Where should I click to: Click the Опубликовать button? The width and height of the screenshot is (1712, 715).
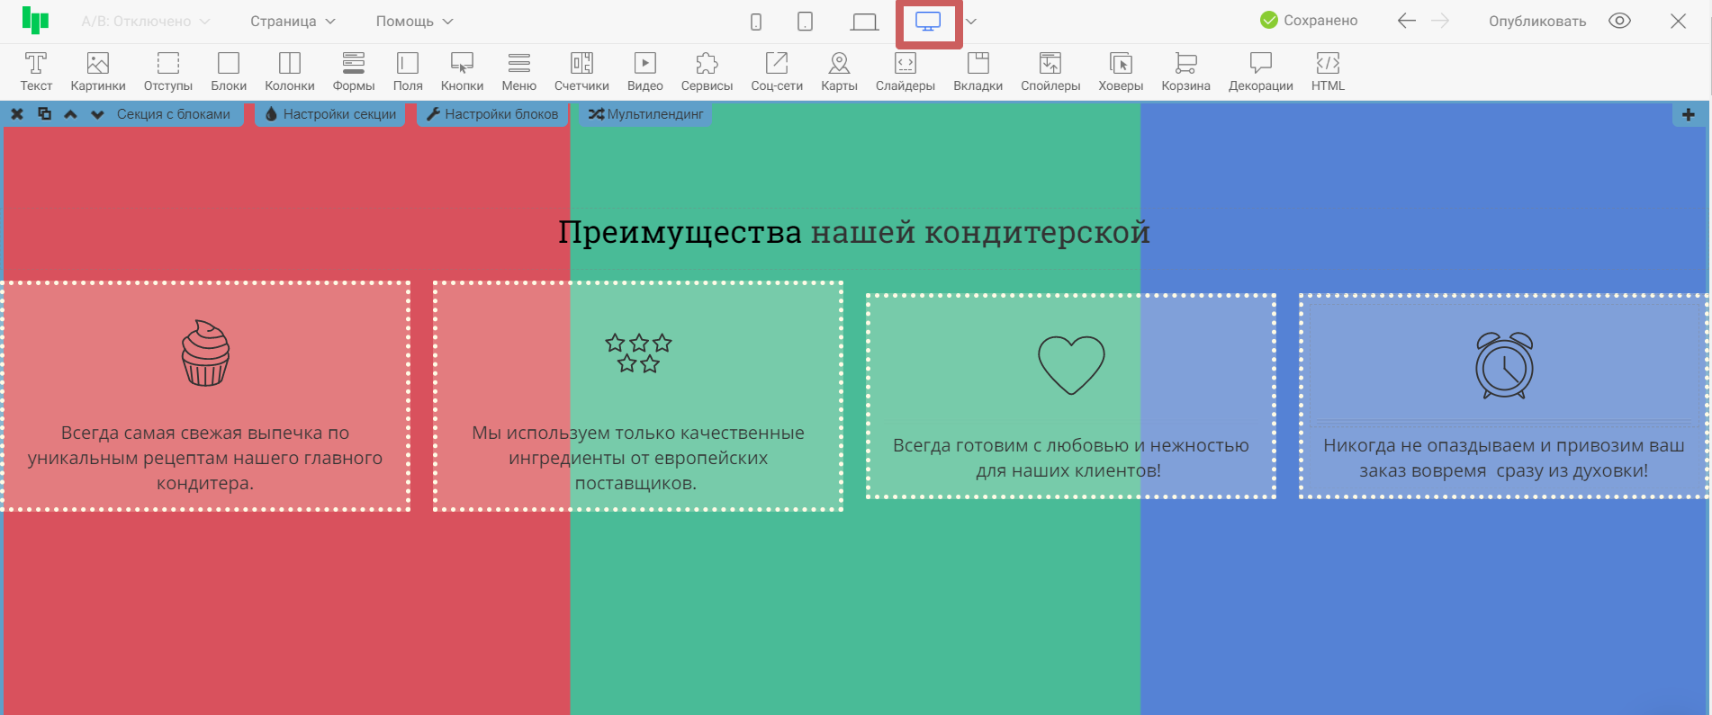tap(1536, 22)
